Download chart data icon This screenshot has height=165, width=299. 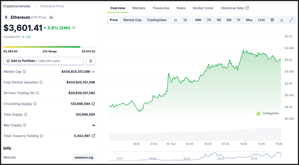tap(282, 20)
